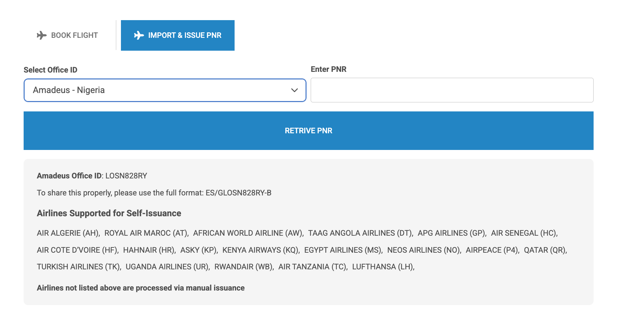Click TURKISH AIRLINES (TK) in the list
This screenshot has width=620, height=336.
tap(79, 267)
